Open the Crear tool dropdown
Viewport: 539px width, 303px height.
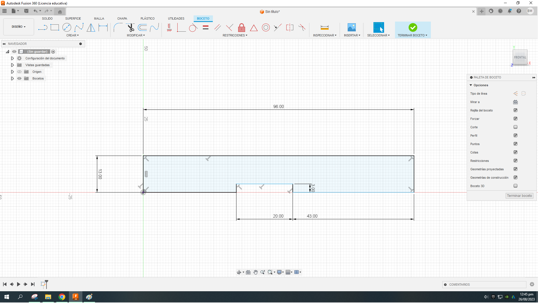pyautogui.click(x=72, y=35)
